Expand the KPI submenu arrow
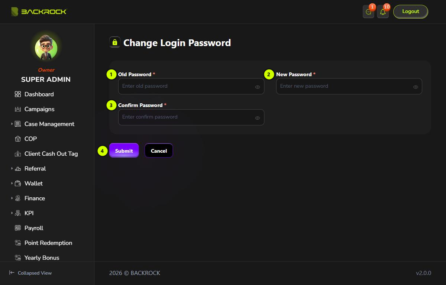This screenshot has width=446, height=285. click(12, 213)
